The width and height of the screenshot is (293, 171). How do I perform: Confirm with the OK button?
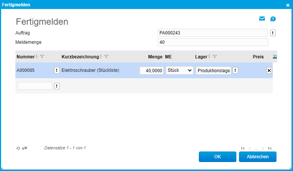click(x=218, y=157)
